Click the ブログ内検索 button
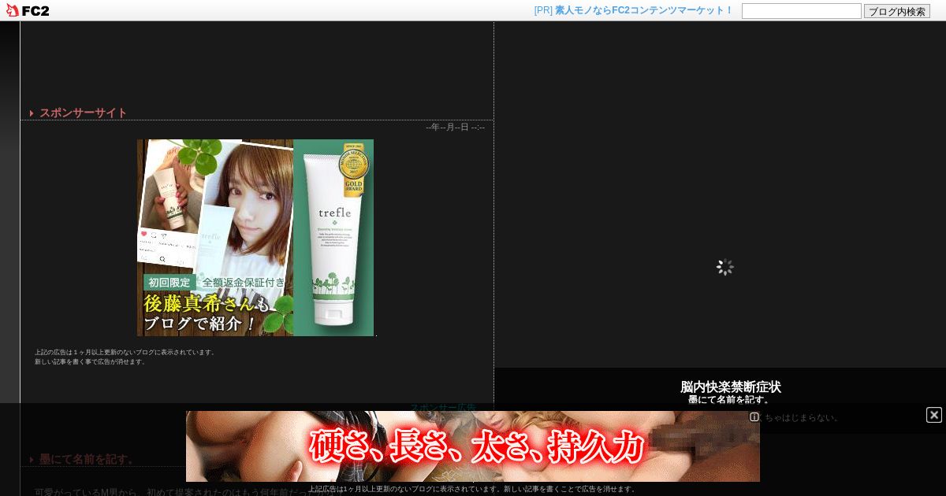This screenshot has width=946, height=496. coord(897,11)
